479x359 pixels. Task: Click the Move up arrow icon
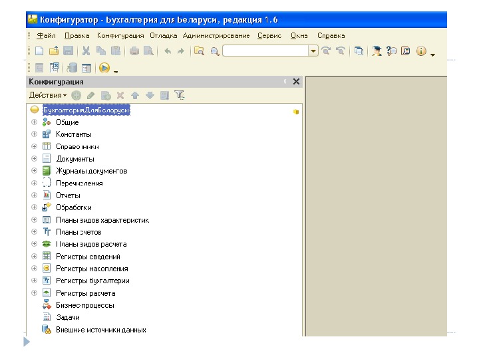click(x=135, y=96)
